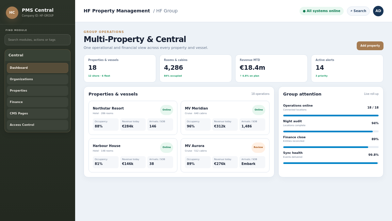The width and height of the screenshot is (392, 221).
Task: Click Northstar Resort revenue €284k tile
Action: coord(133,125)
